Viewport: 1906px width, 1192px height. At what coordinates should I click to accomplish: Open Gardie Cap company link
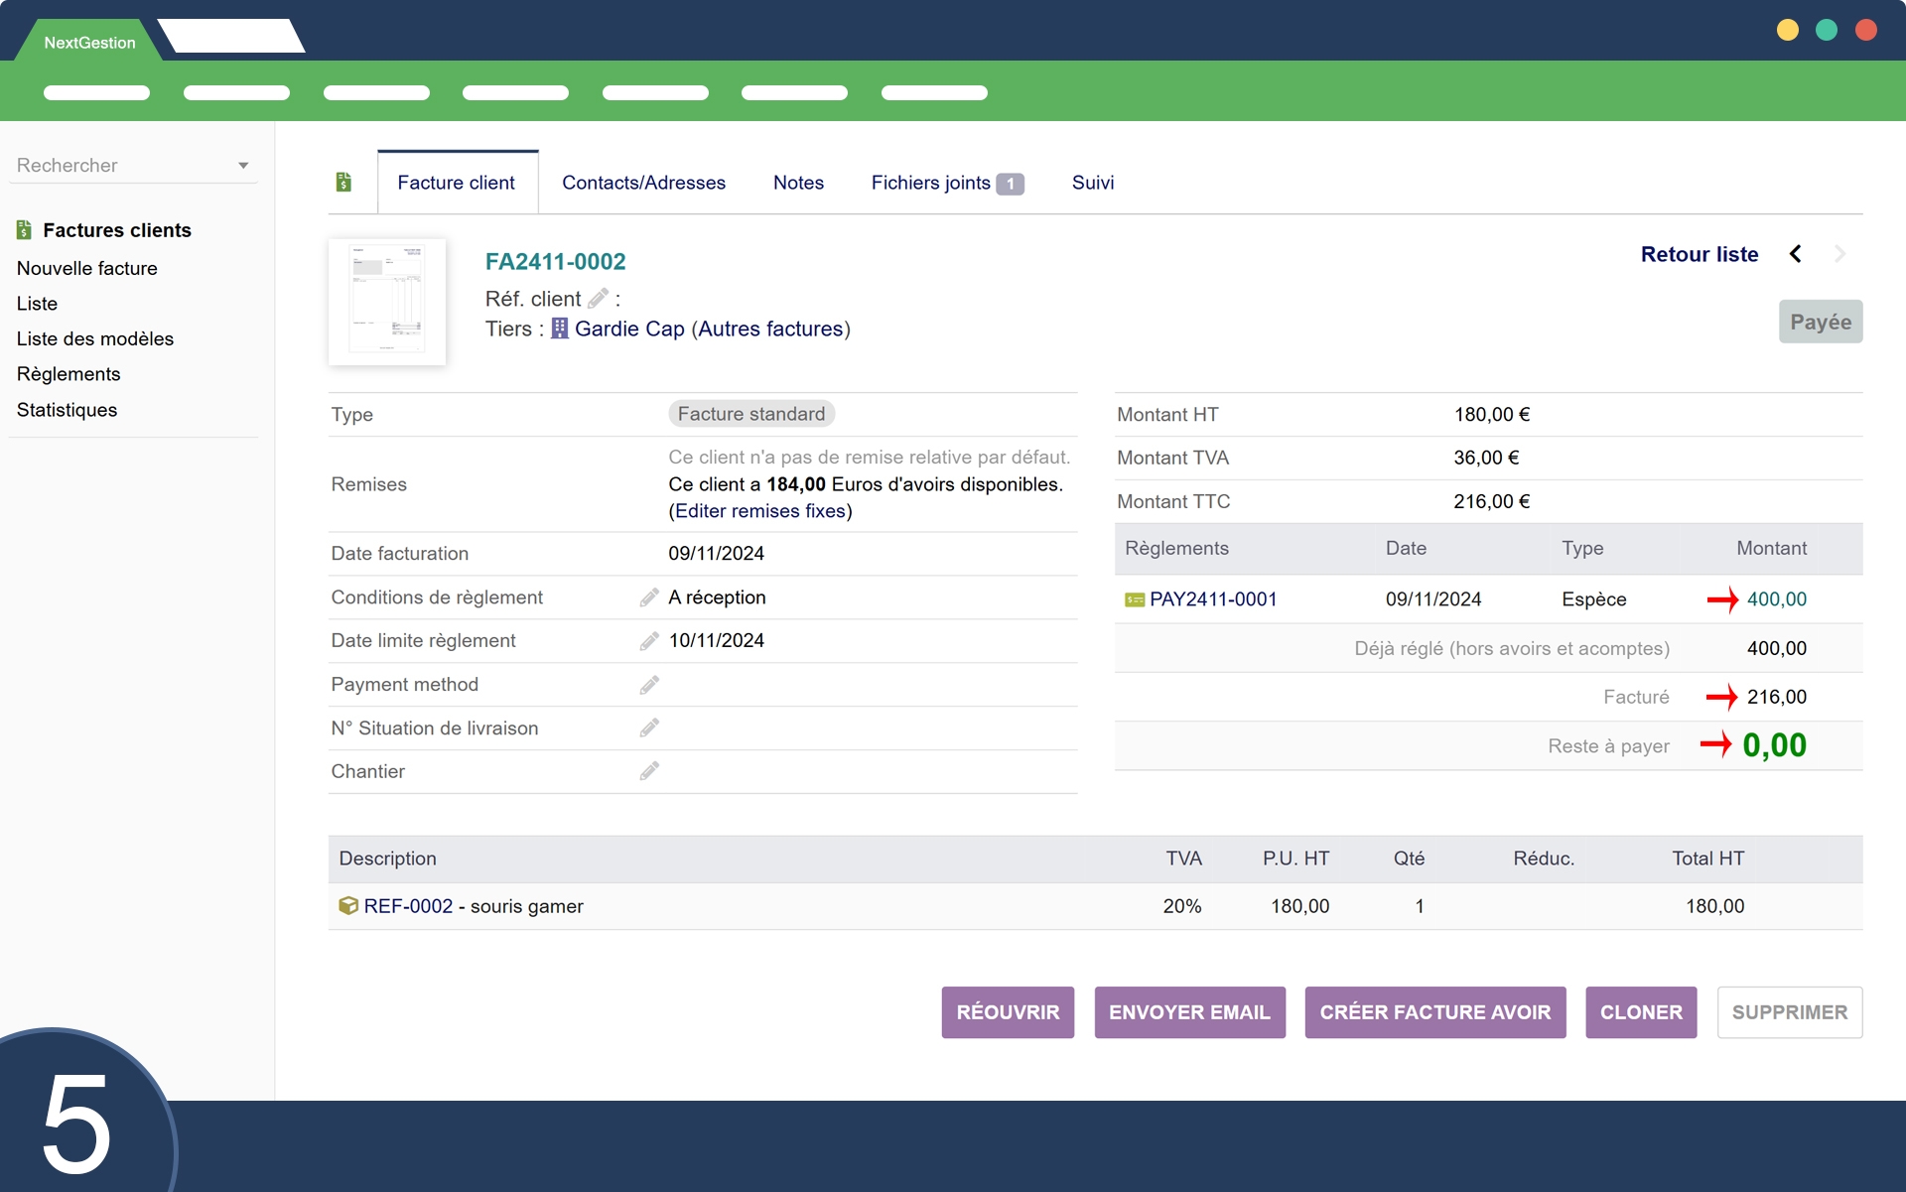click(629, 329)
